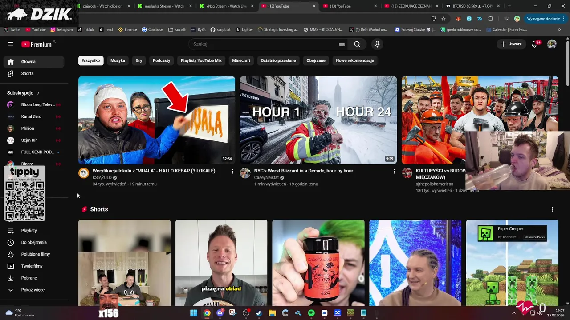Bookmark this page with star icon

coord(444,19)
